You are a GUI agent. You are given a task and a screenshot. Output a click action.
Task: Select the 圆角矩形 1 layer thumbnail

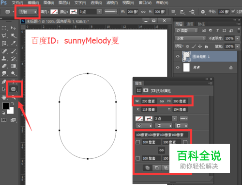(186, 56)
